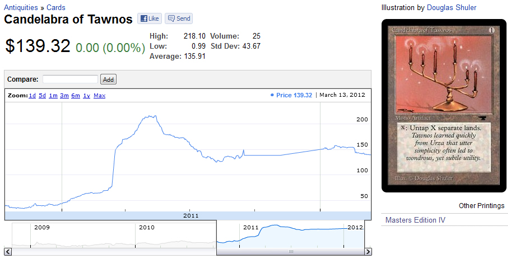Set chart zoom to Max

click(99, 96)
